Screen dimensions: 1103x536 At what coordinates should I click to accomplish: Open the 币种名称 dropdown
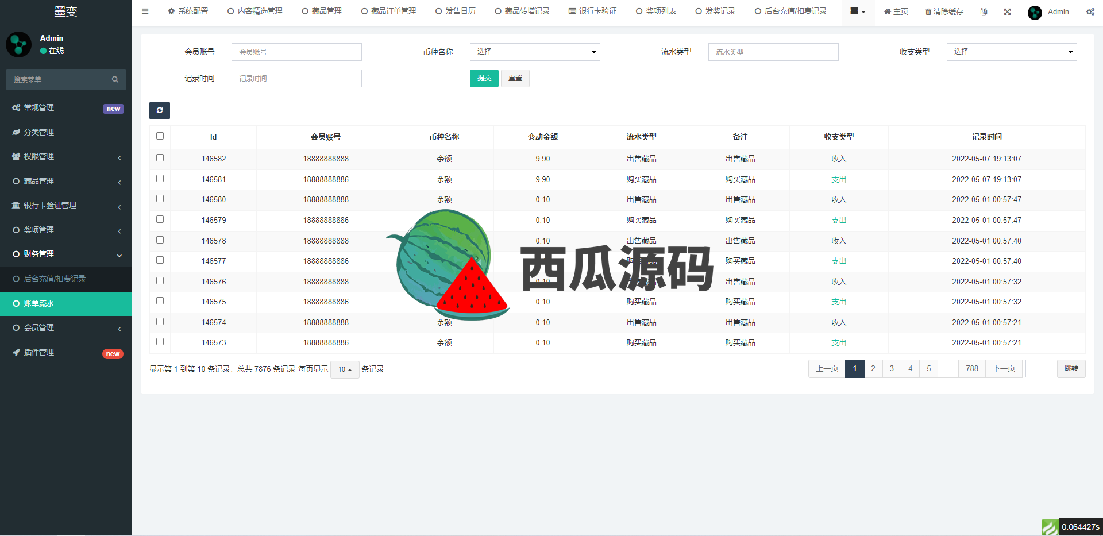535,52
